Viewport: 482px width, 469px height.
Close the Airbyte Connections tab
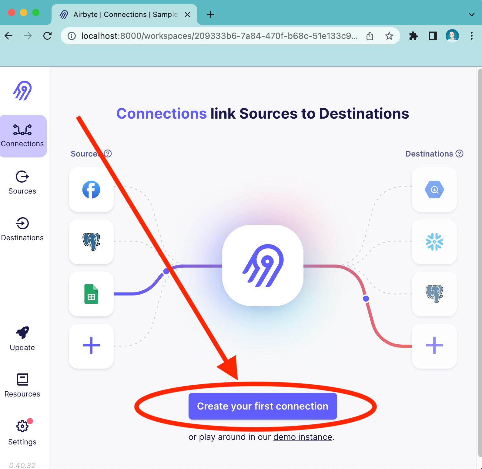(187, 15)
